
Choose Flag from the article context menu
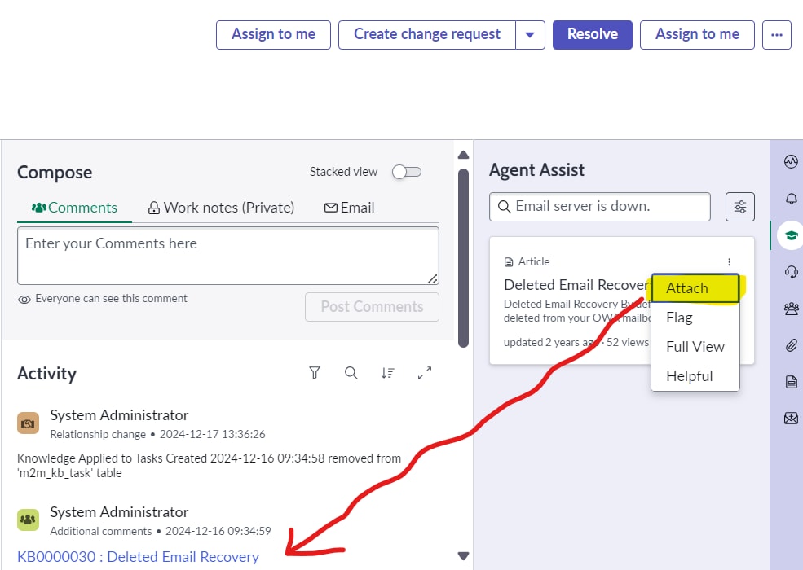click(679, 318)
